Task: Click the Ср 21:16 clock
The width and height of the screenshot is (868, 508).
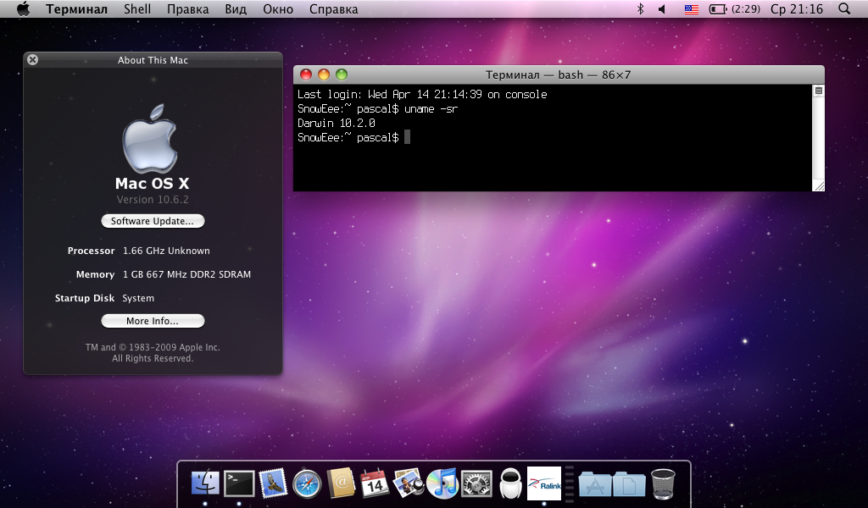Action: click(x=797, y=9)
